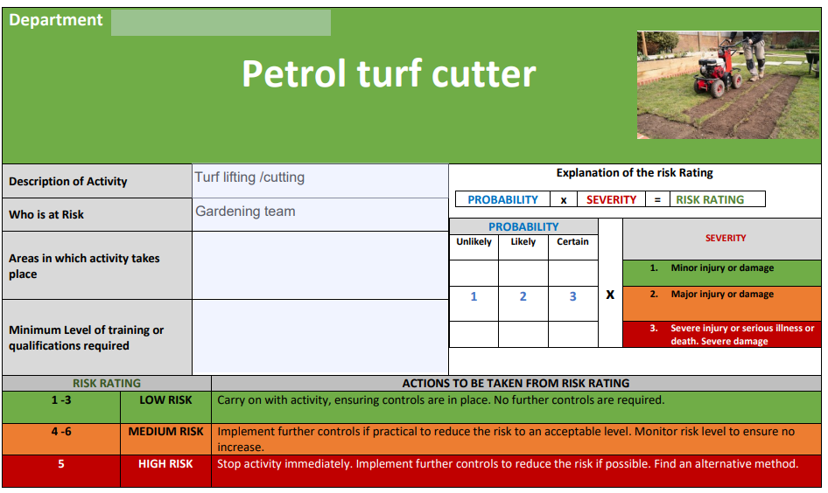This screenshot has width=828, height=493.
Task: Click the 'Petrol turf cutter' title
Action: (x=388, y=74)
